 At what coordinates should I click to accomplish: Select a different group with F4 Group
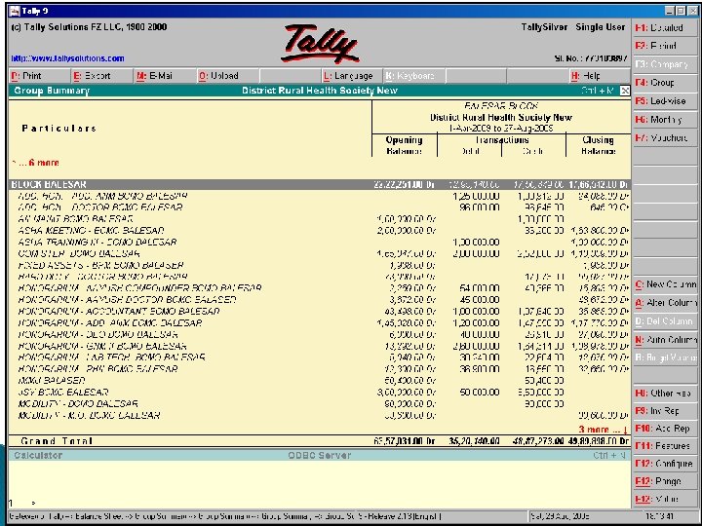click(665, 83)
